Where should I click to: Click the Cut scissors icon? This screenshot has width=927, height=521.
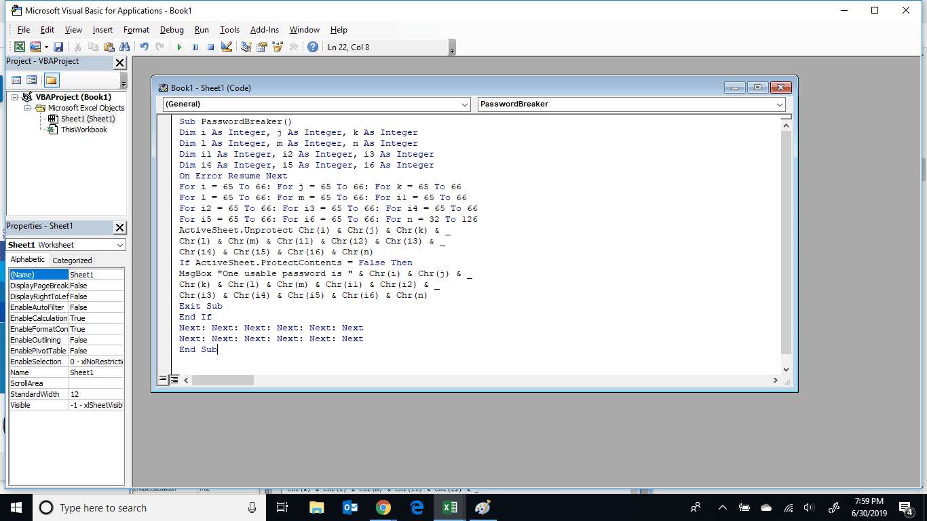click(x=77, y=47)
